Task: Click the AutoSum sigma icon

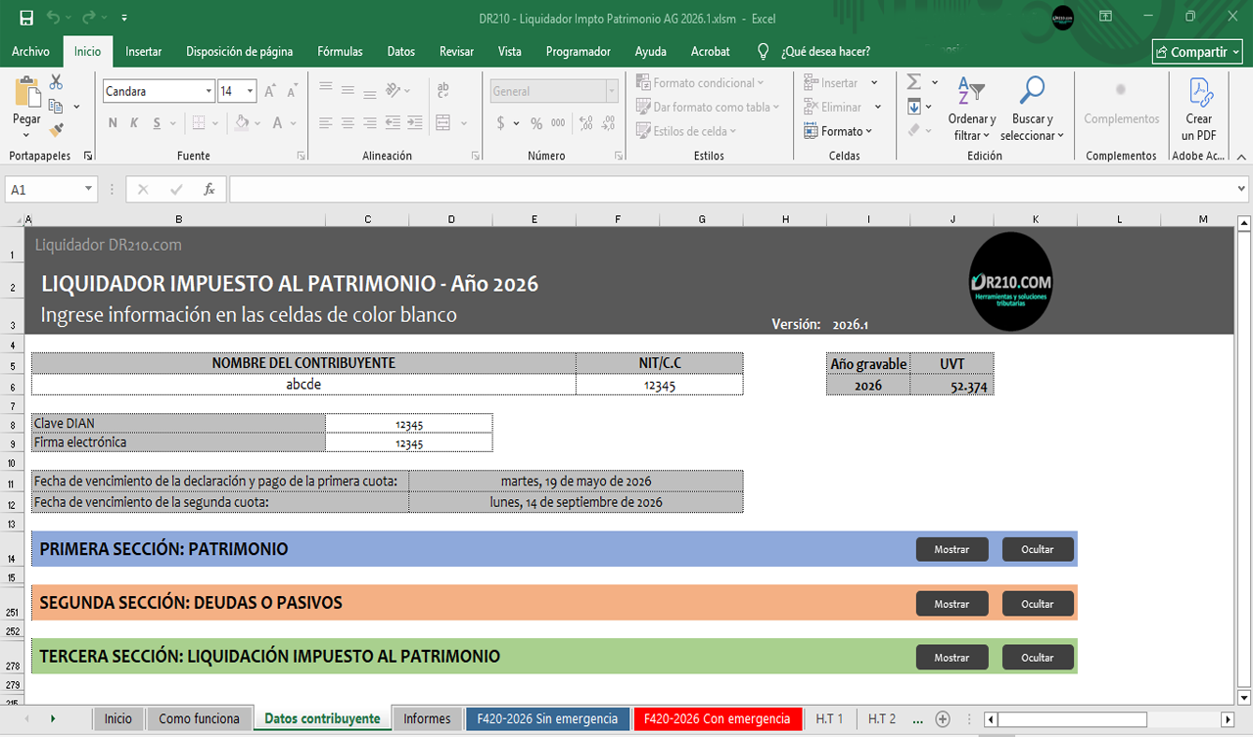Action: (914, 82)
